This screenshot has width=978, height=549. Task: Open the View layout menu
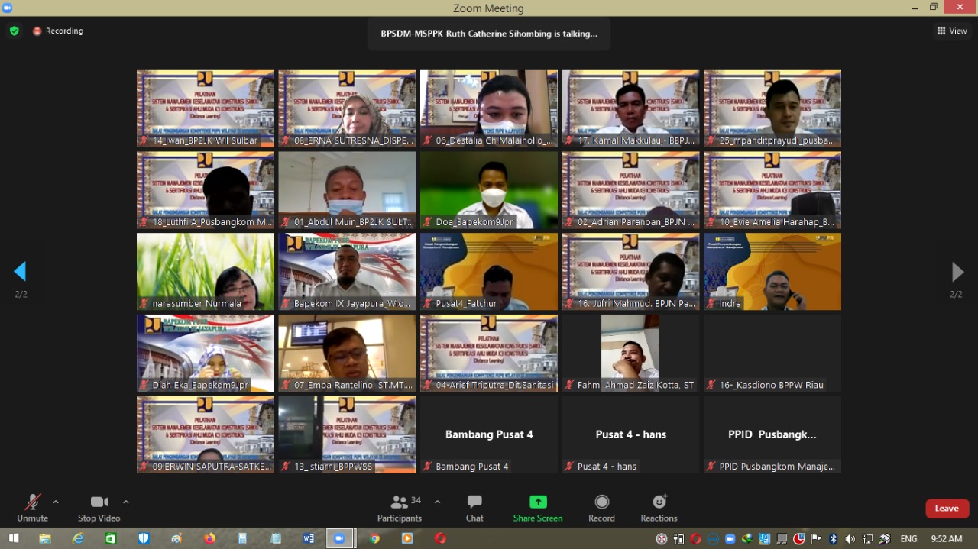click(952, 31)
